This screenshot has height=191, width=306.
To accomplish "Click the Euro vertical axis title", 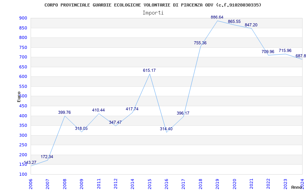I will 19,97.
